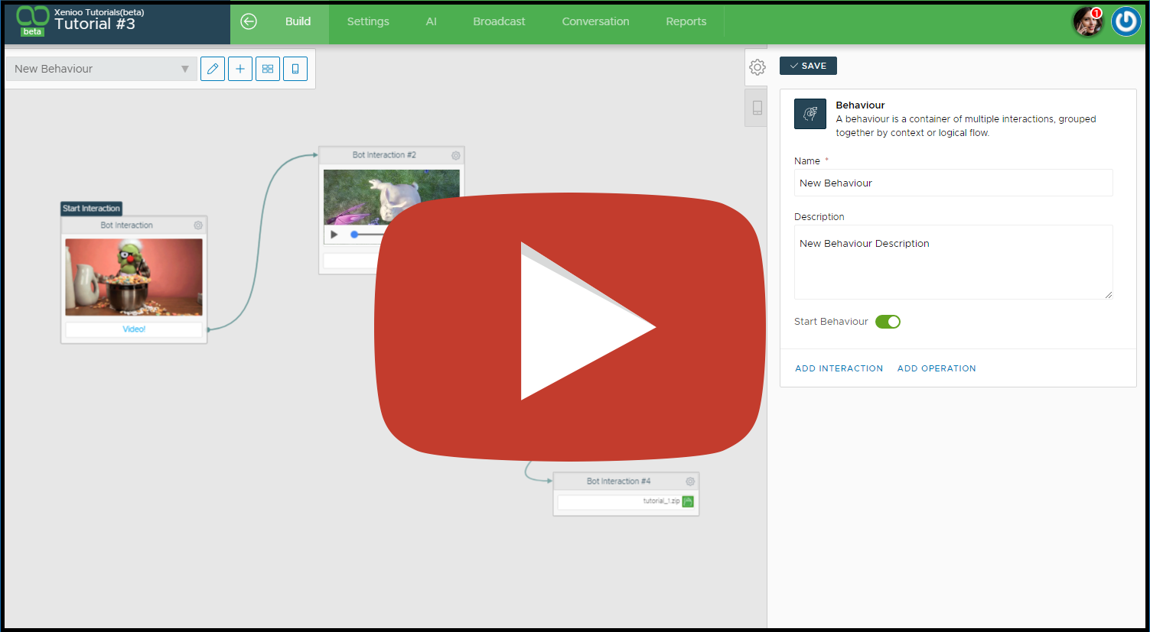Adjust the video seek slider handle
Image resolution: width=1150 pixels, height=632 pixels.
(x=354, y=235)
